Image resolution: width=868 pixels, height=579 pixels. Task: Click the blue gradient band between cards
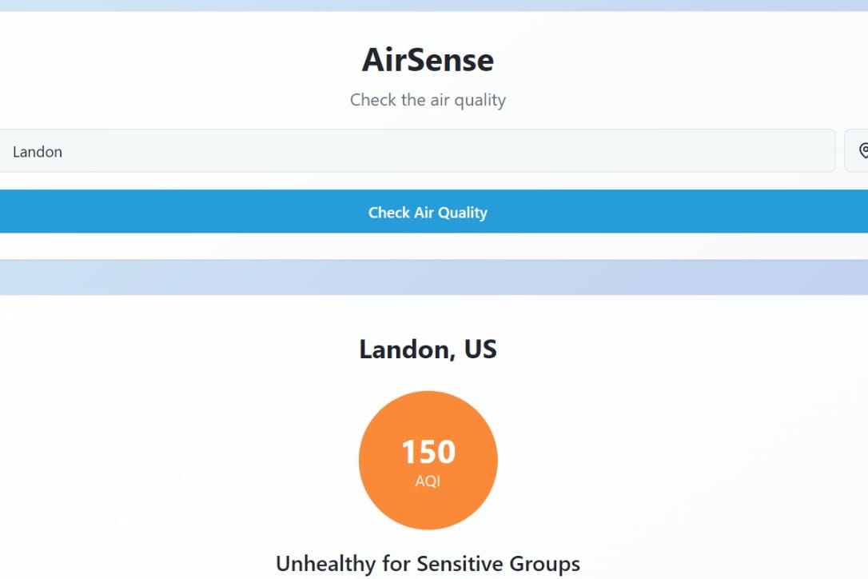pos(434,277)
